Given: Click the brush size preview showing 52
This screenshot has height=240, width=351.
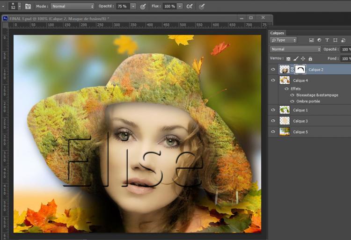Looking at the screenshot, I should tap(13, 6).
